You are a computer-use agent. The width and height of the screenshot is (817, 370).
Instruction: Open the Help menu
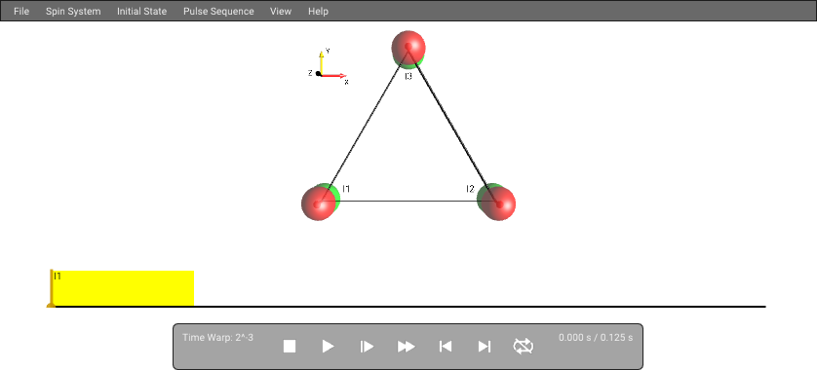click(x=318, y=11)
